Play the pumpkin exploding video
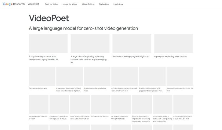 coord(174,43)
